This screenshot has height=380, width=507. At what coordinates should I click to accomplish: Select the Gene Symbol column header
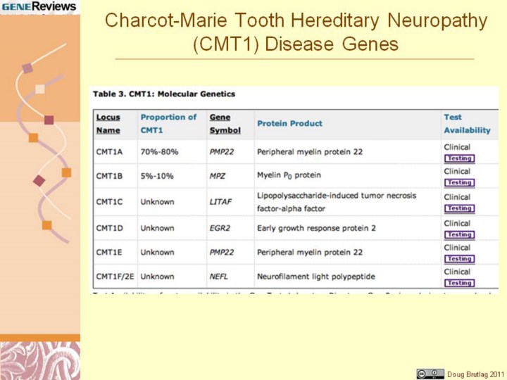pyautogui.click(x=225, y=124)
